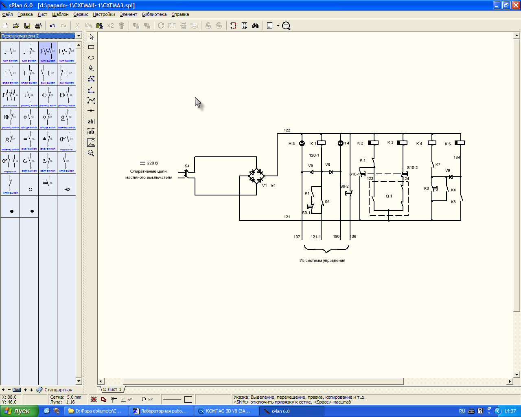Click the binoculars search icon

click(x=255, y=26)
